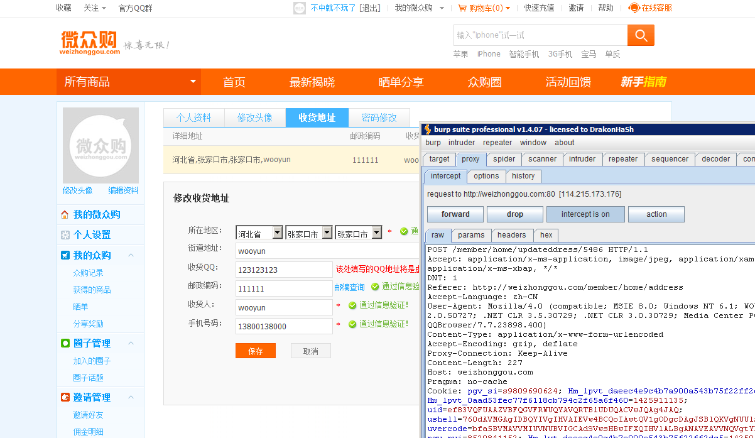
Task: Switch to the 个人资料 tab
Action: 193,118
